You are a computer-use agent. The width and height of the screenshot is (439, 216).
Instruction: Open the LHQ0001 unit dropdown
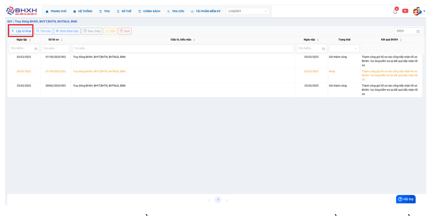pos(247,11)
